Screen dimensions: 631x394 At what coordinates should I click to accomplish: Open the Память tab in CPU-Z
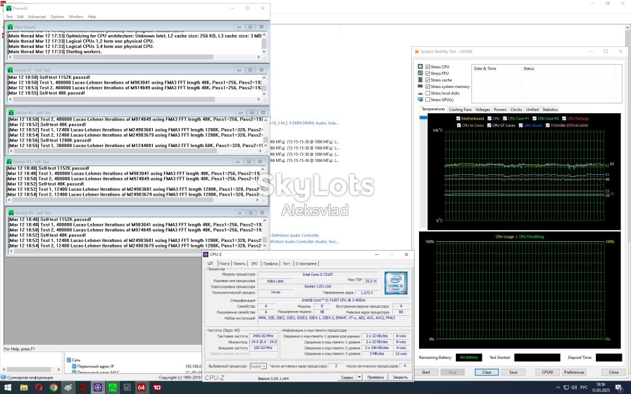point(239,263)
